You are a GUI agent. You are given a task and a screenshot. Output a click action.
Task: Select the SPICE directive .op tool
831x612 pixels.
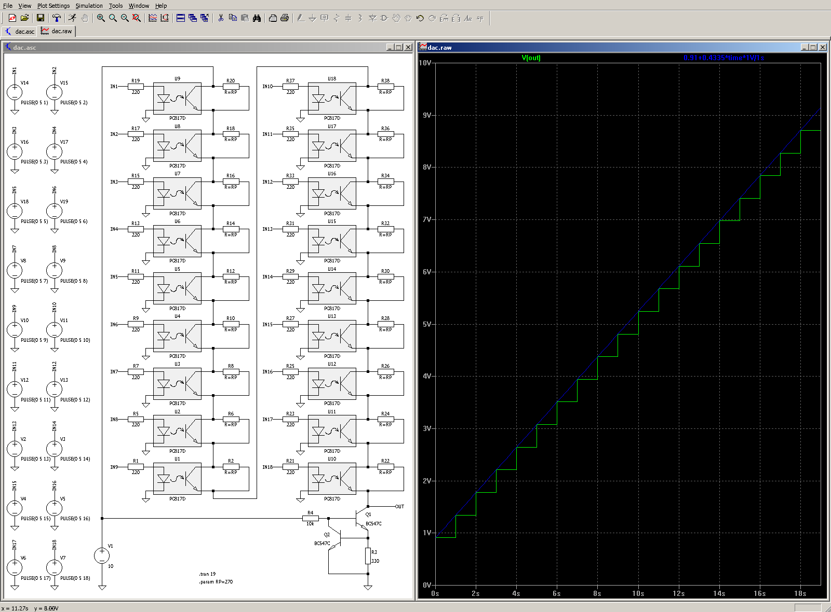pos(480,18)
